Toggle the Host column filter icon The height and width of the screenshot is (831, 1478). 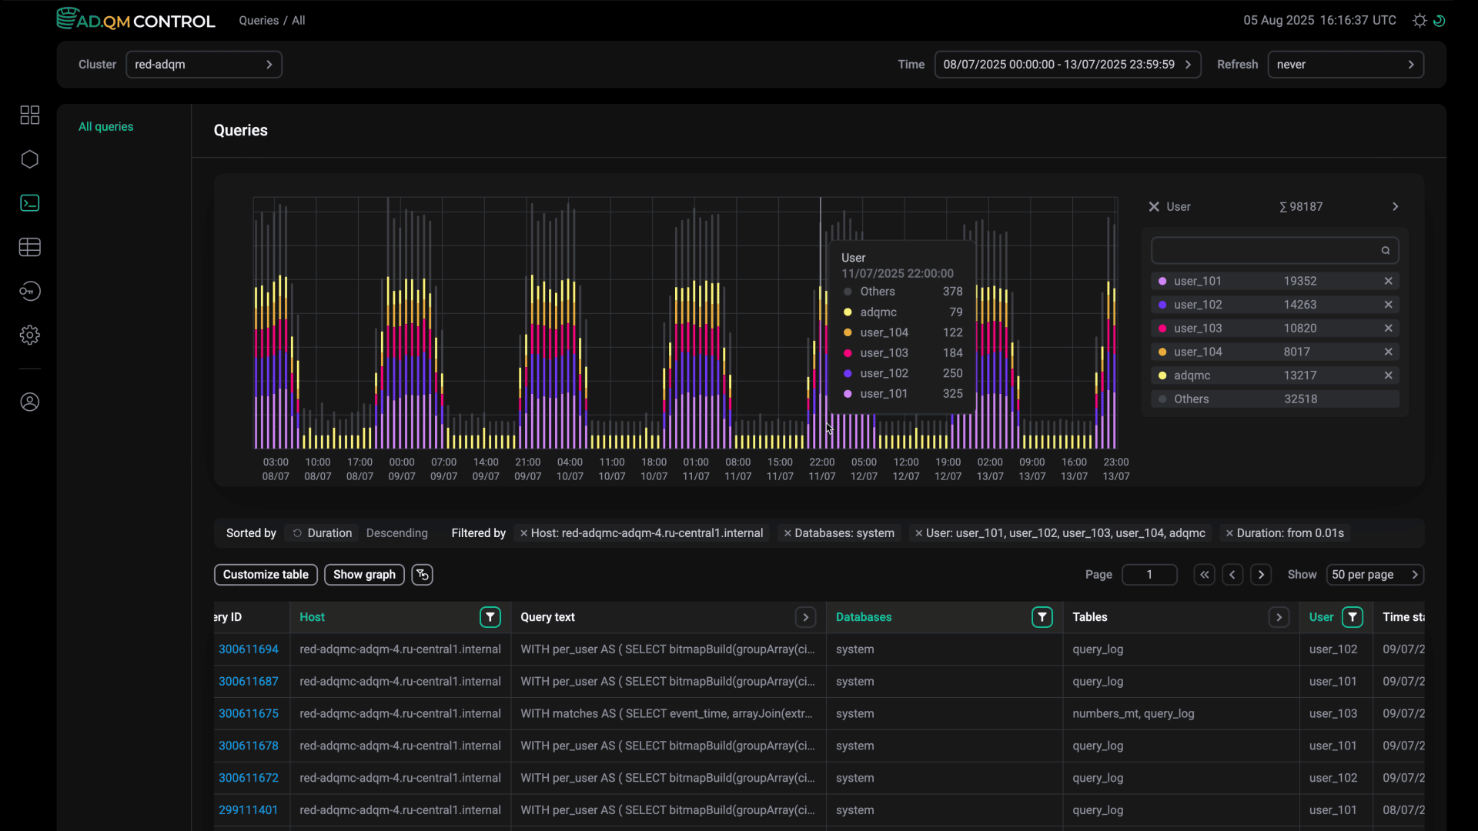coord(490,617)
